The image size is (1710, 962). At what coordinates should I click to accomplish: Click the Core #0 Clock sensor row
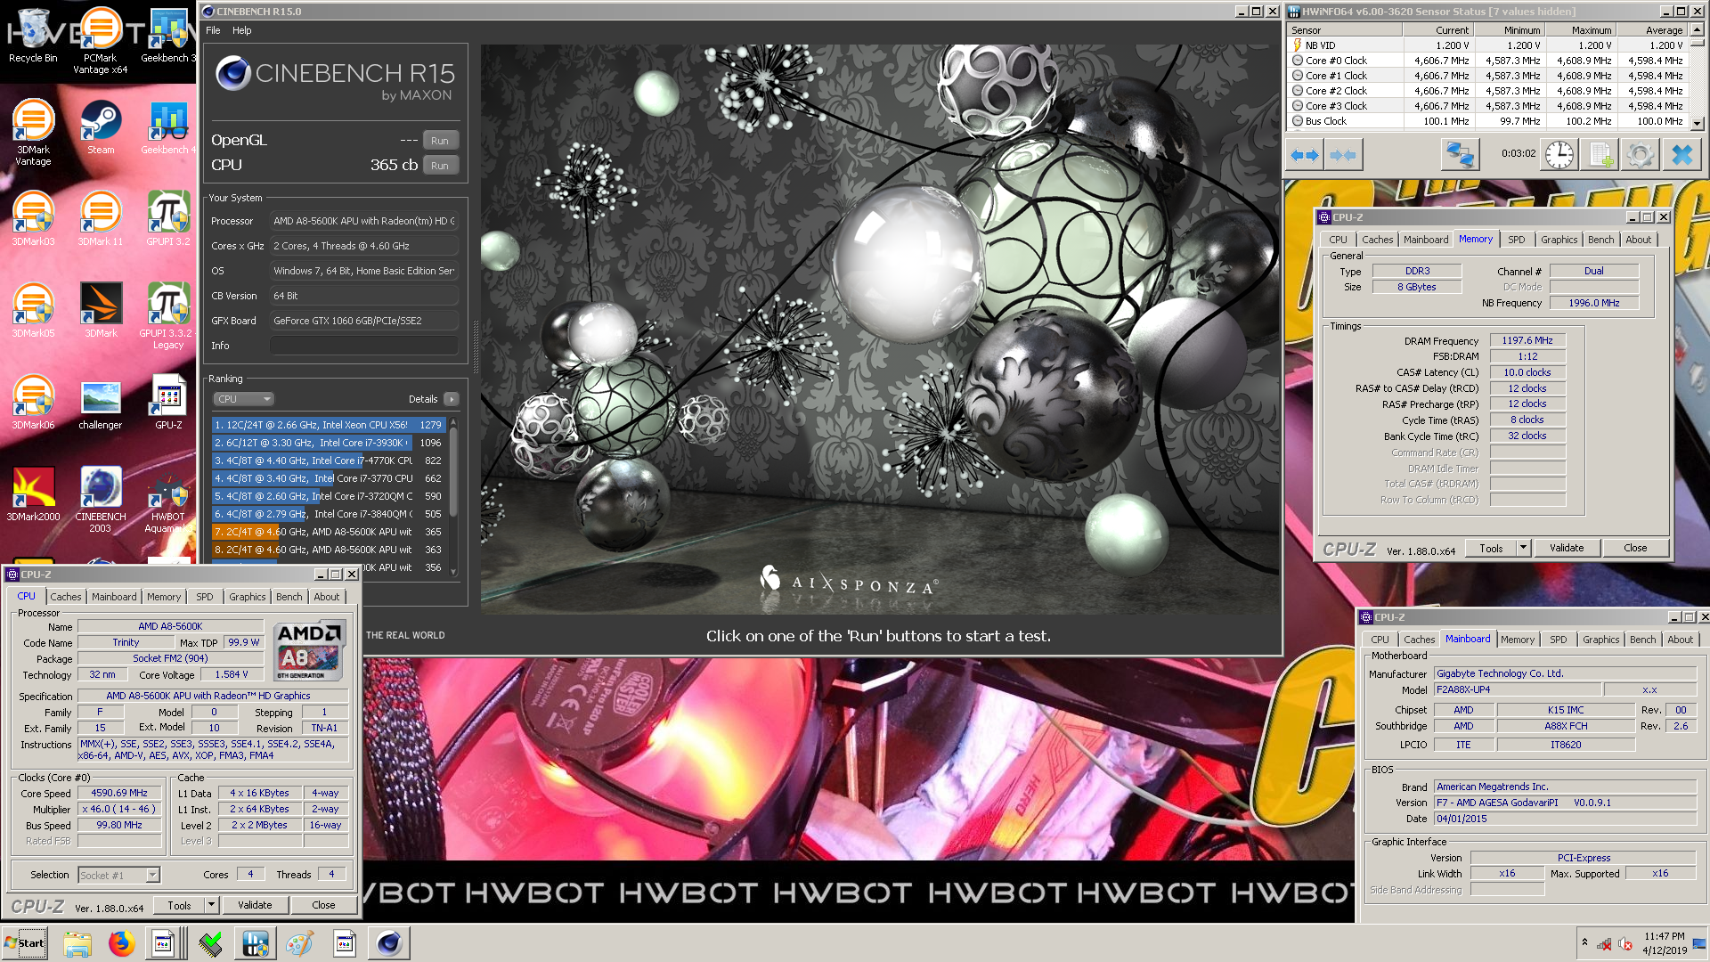point(1489,61)
